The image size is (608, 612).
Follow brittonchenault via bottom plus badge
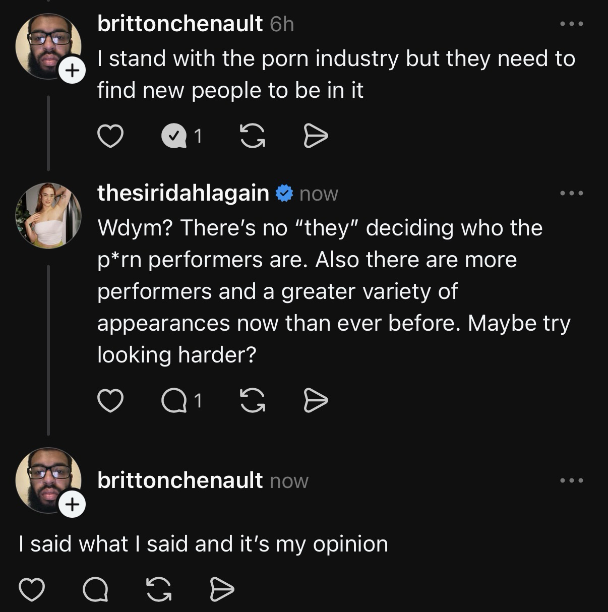73,504
